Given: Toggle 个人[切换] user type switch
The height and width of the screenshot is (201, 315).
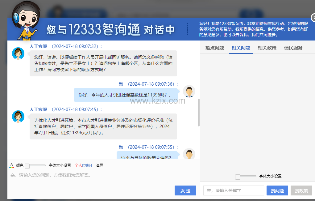Looking at the screenshot, I should [83, 165].
